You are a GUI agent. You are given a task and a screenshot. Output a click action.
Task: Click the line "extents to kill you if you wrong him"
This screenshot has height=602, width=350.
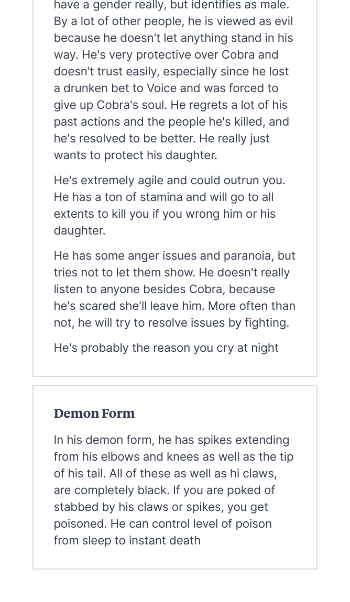165,214
